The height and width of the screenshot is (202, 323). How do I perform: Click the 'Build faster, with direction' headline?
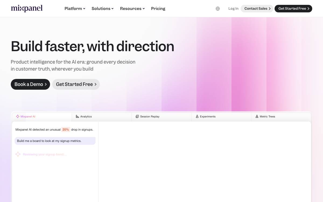pos(92,46)
